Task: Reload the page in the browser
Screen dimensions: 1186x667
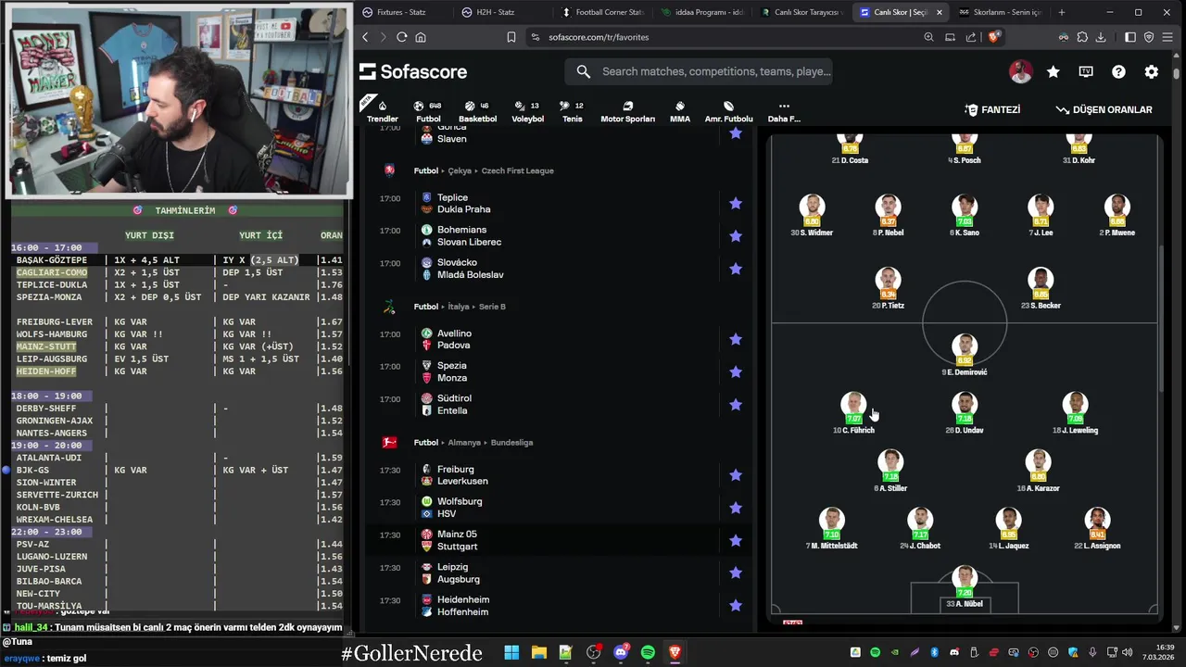Action: [x=401, y=37]
